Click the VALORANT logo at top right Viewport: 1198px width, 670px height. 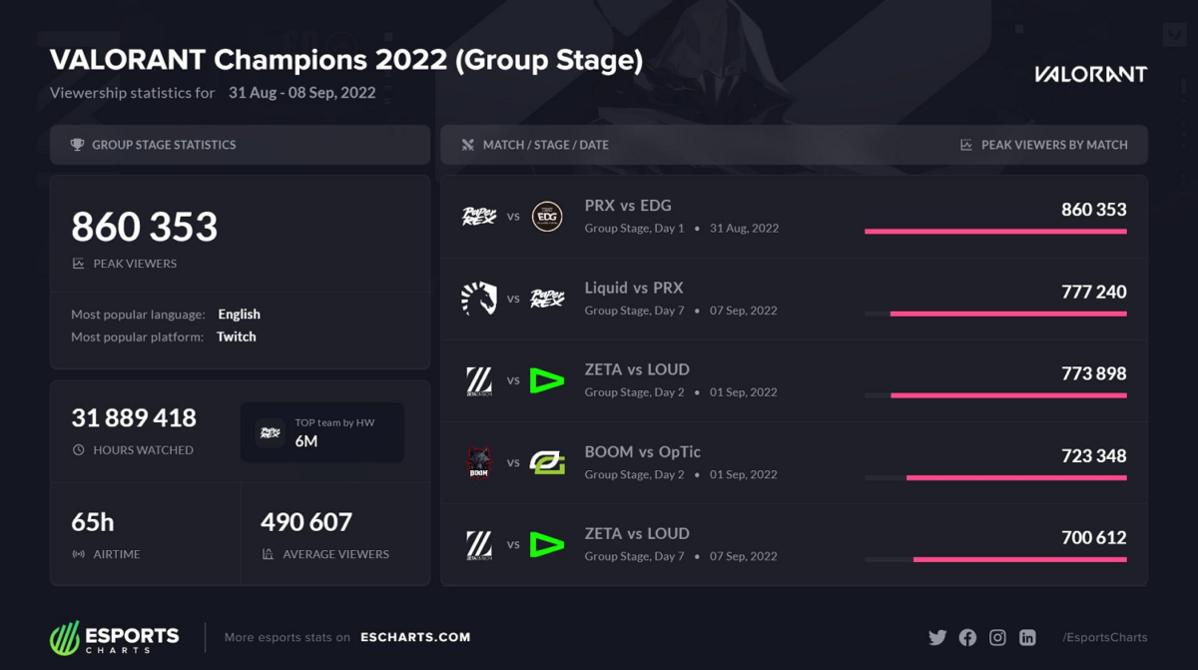1090,74
